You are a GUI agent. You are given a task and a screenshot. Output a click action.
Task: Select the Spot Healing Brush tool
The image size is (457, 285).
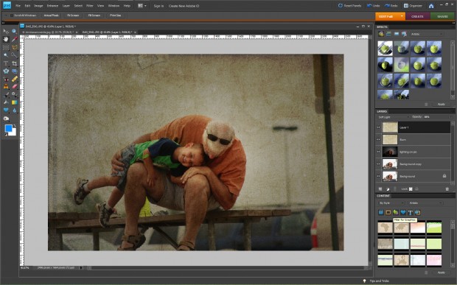pyautogui.click(x=14, y=79)
